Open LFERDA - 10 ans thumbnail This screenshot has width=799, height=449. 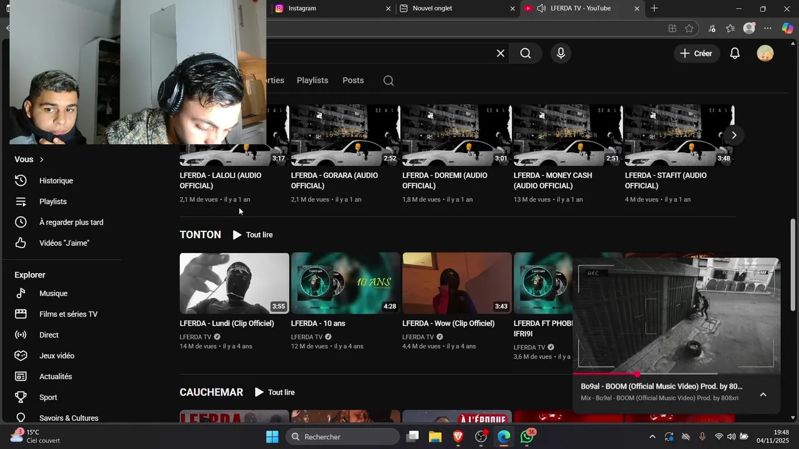(x=345, y=283)
